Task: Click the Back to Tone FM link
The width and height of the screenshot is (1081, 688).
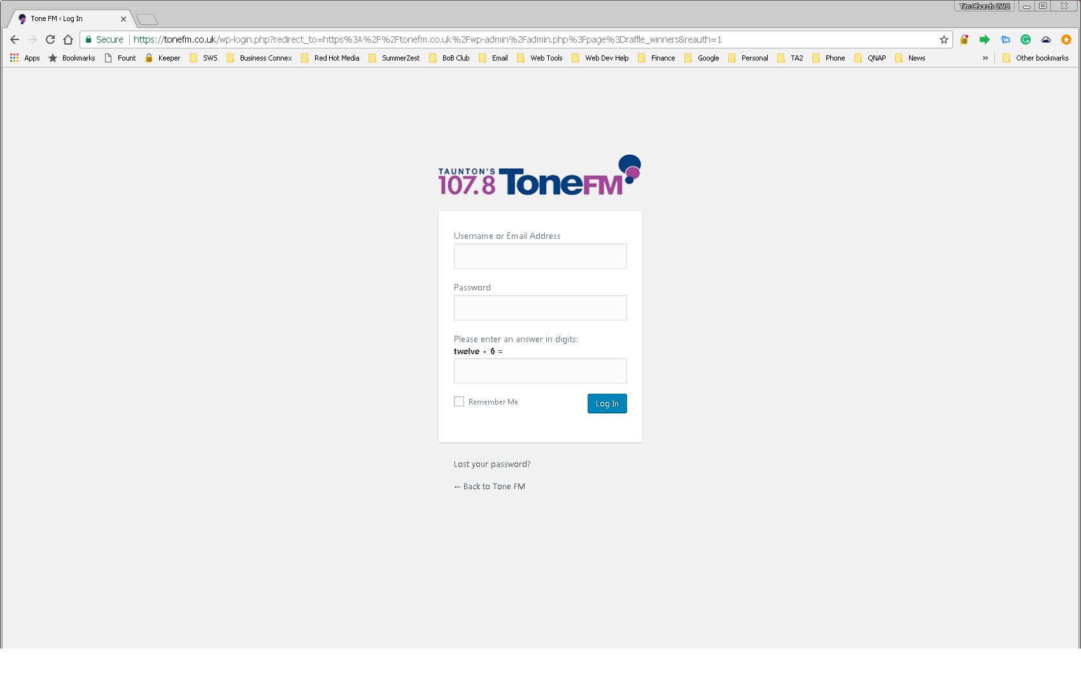Action: coord(489,487)
